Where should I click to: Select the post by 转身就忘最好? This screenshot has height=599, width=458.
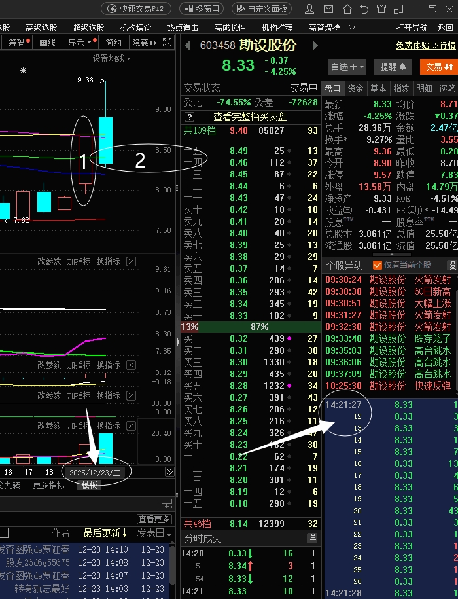(x=85, y=589)
